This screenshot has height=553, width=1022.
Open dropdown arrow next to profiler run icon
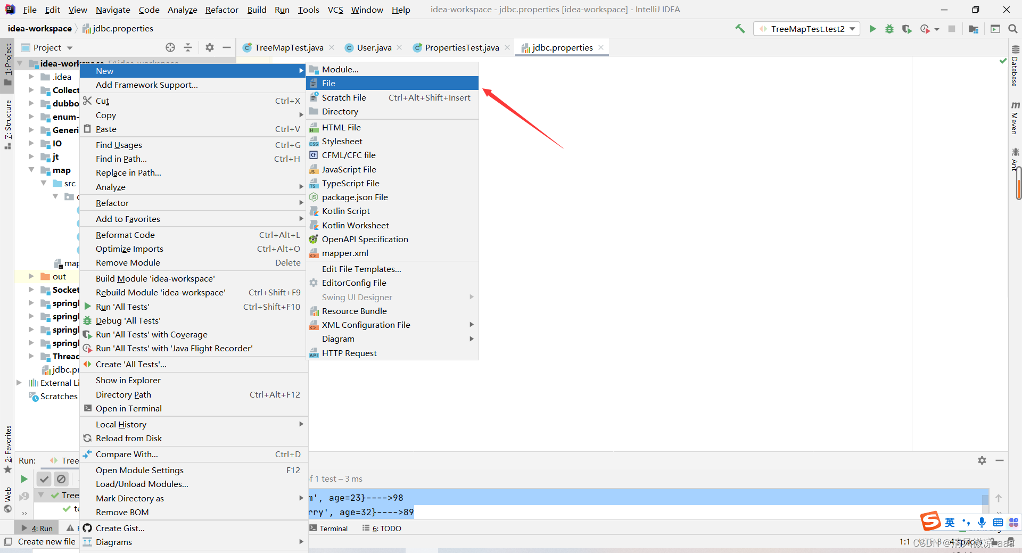(937, 29)
